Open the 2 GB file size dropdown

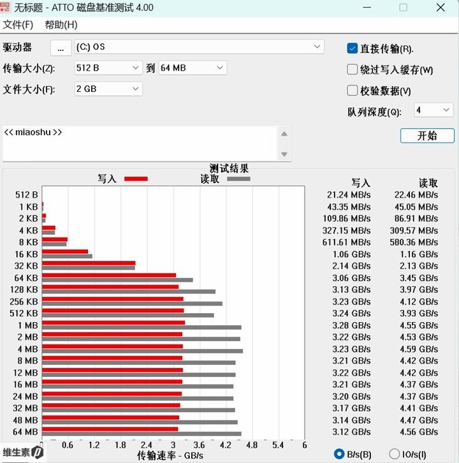[108, 89]
